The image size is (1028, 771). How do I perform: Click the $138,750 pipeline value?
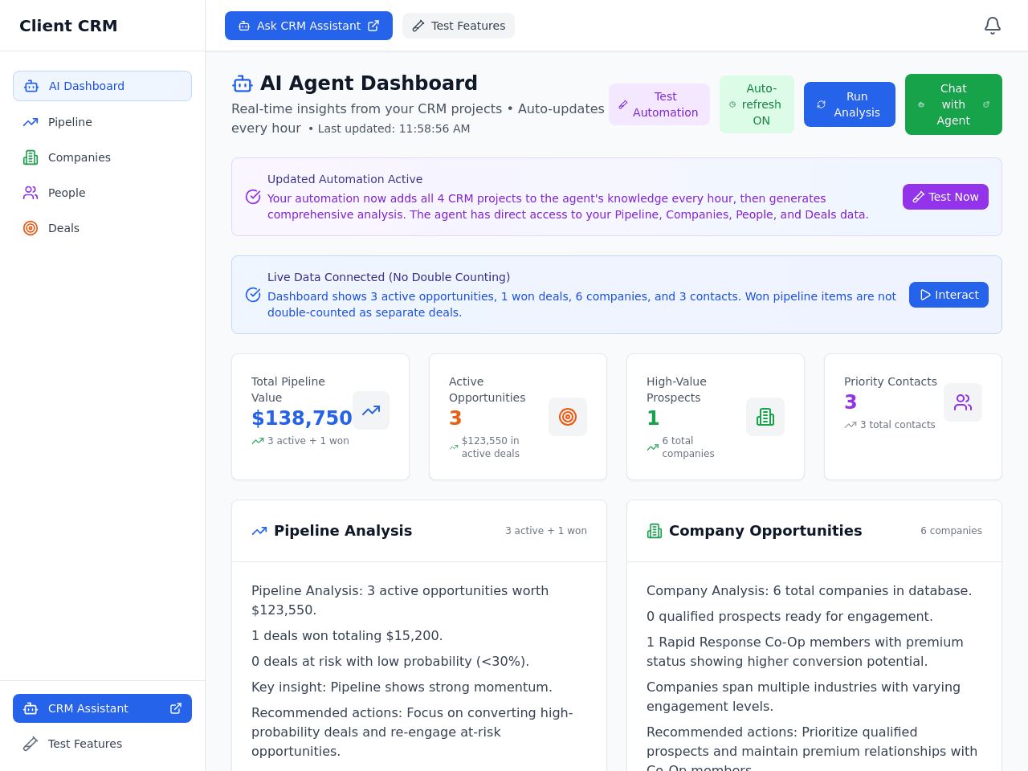(302, 418)
